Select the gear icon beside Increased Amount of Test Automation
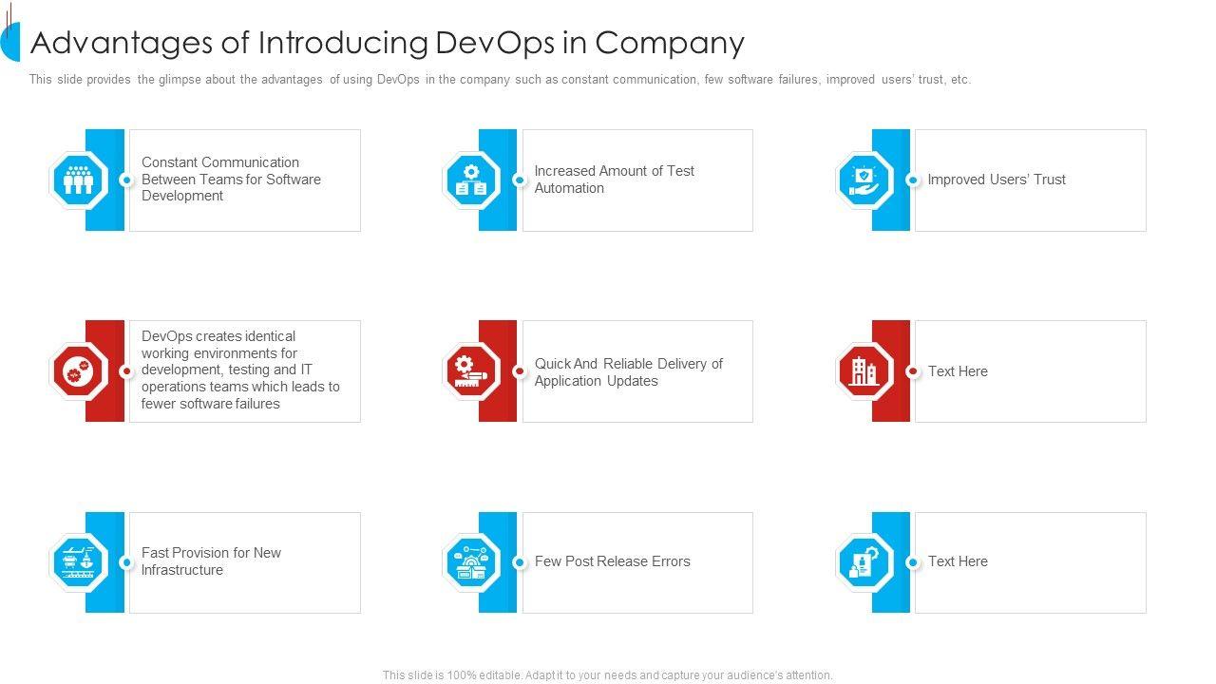Image resolution: width=1216 pixels, height=684 pixels. point(471,180)
